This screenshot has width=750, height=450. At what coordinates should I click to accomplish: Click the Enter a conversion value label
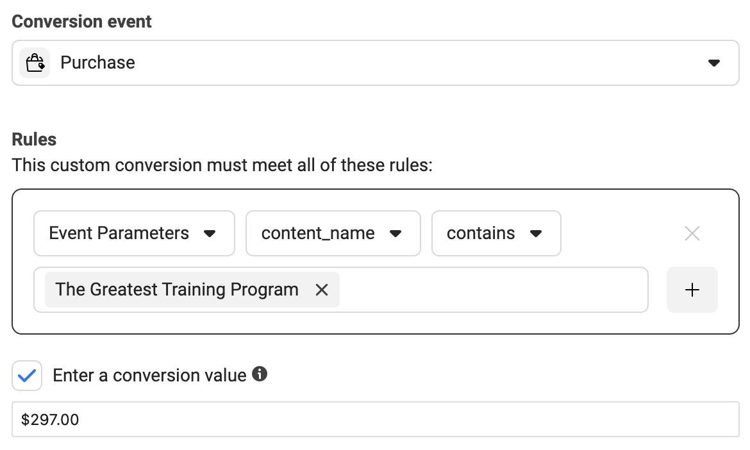pos(149,376)
